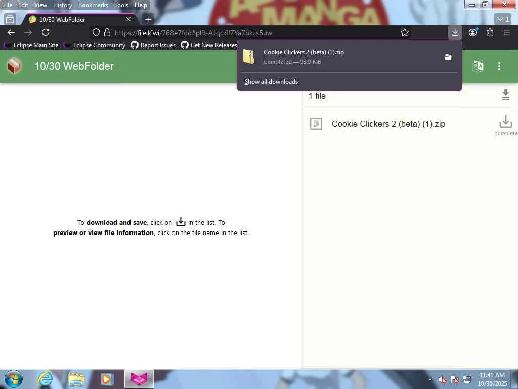This screenshot has height=389, width=518.
Task: Bookmark this page with the star icon
Action: pyautogui.click(x=404, y=32)
